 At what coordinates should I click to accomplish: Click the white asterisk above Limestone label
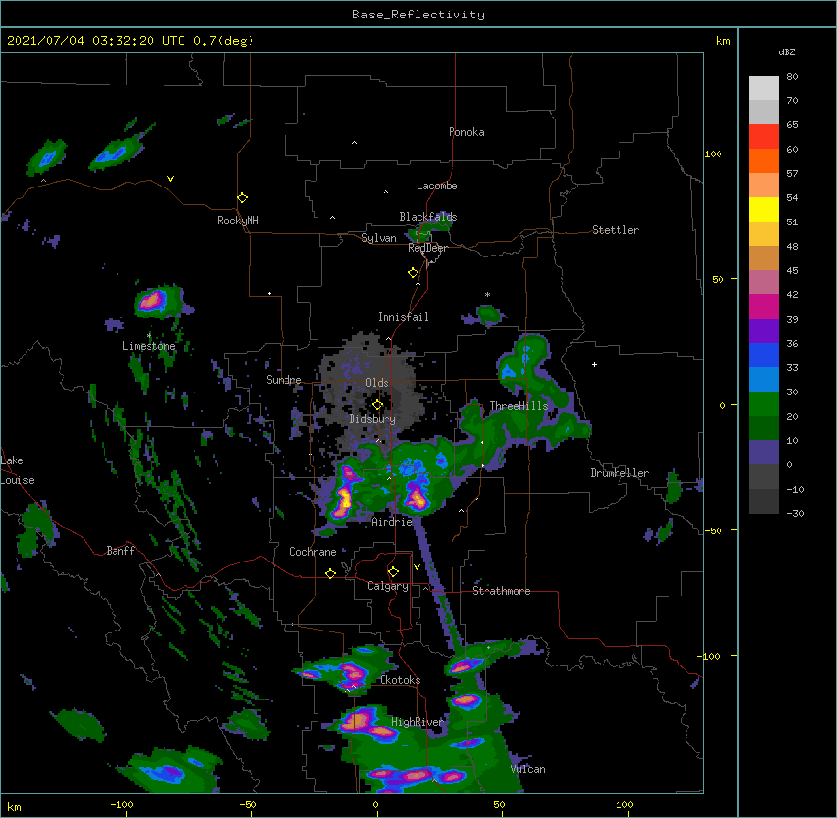pyautogui.click(x=149, y=336)
